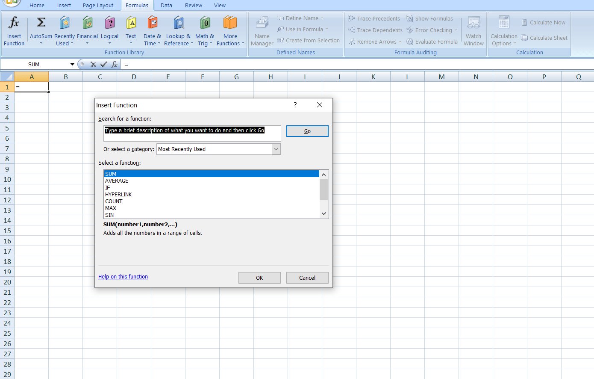Click inside the formula bar
Image resolution: width=594 pixels, height=379 pixels.
point(357,64)
